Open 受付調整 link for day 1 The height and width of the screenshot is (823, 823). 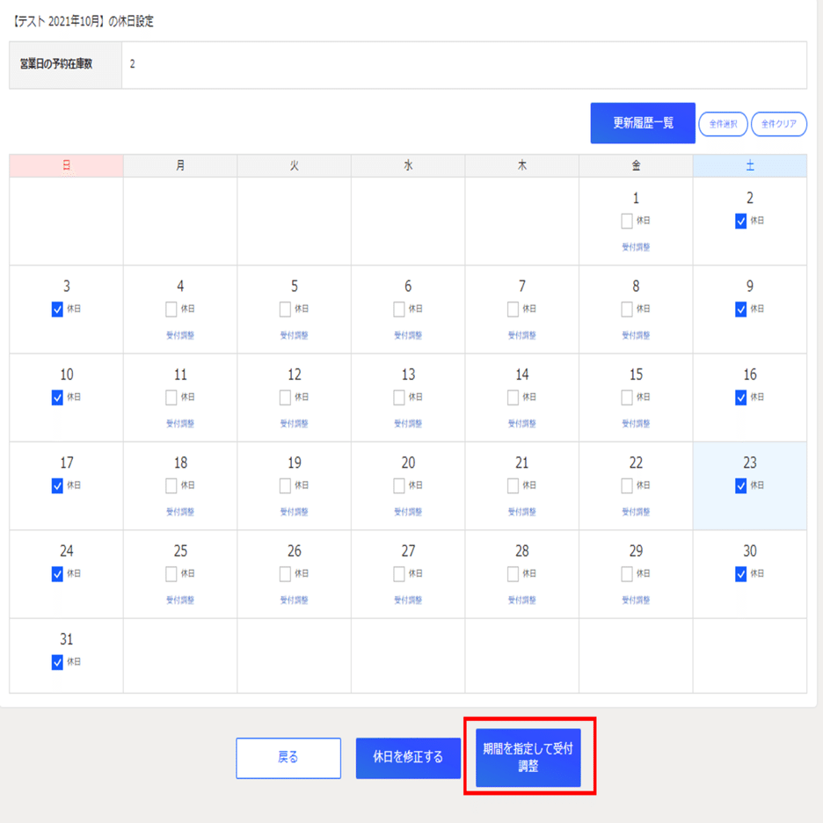coord(636,247)
